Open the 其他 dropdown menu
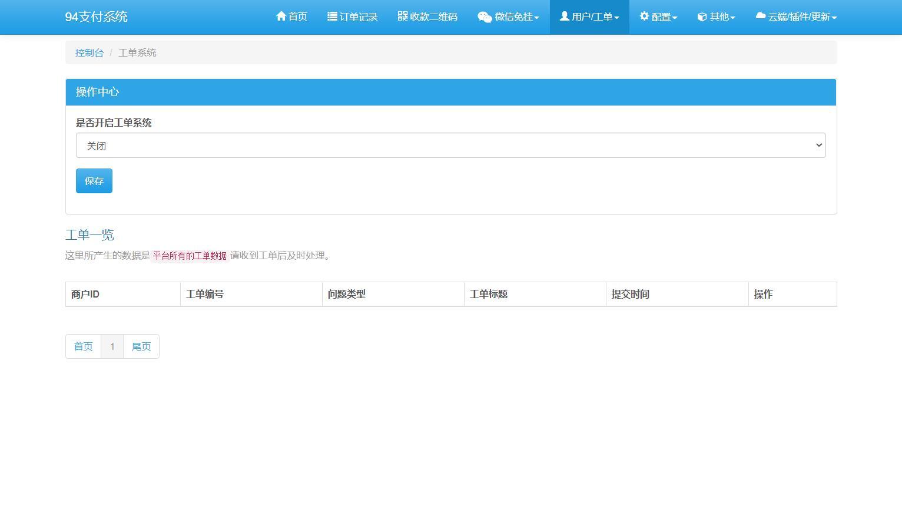Viewport: 902px width, 532px height. pos(716,16)
